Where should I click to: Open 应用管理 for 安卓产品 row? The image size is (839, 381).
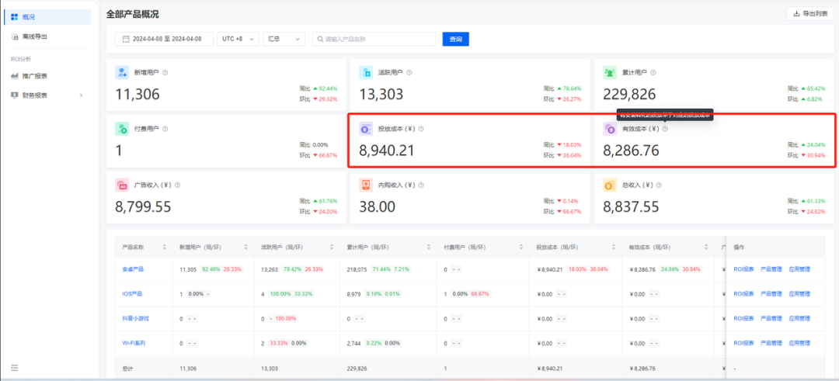tap(799, 269)
